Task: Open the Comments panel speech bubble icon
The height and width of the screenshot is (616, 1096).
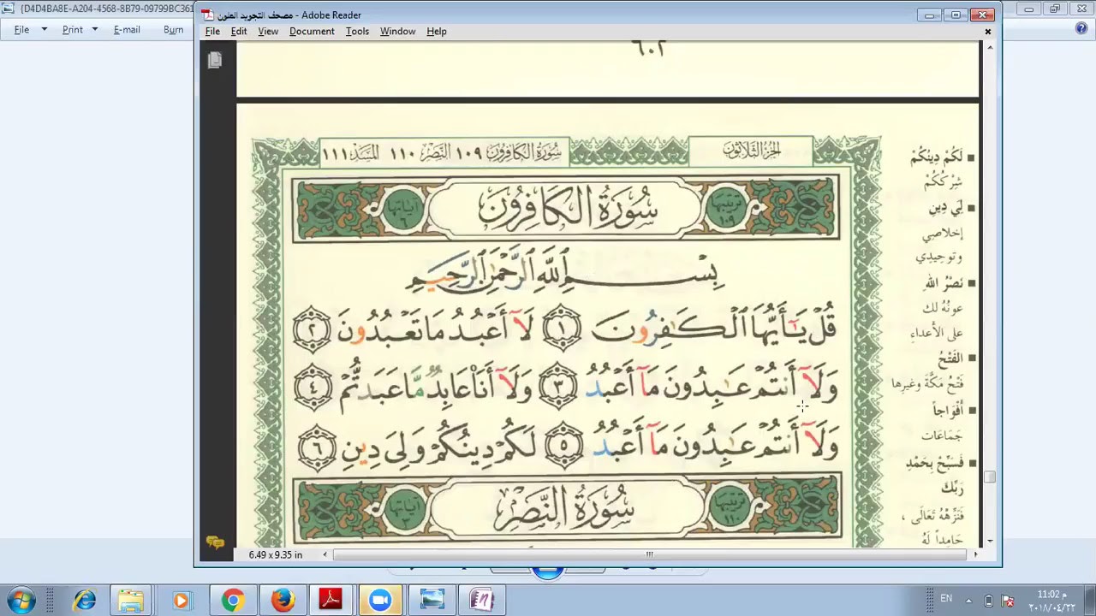Action: 215,542
